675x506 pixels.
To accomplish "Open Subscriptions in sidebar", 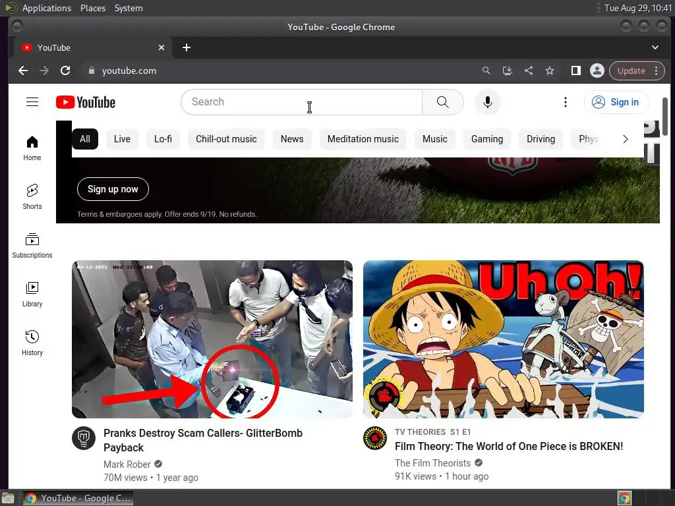I will coord(32,246).
